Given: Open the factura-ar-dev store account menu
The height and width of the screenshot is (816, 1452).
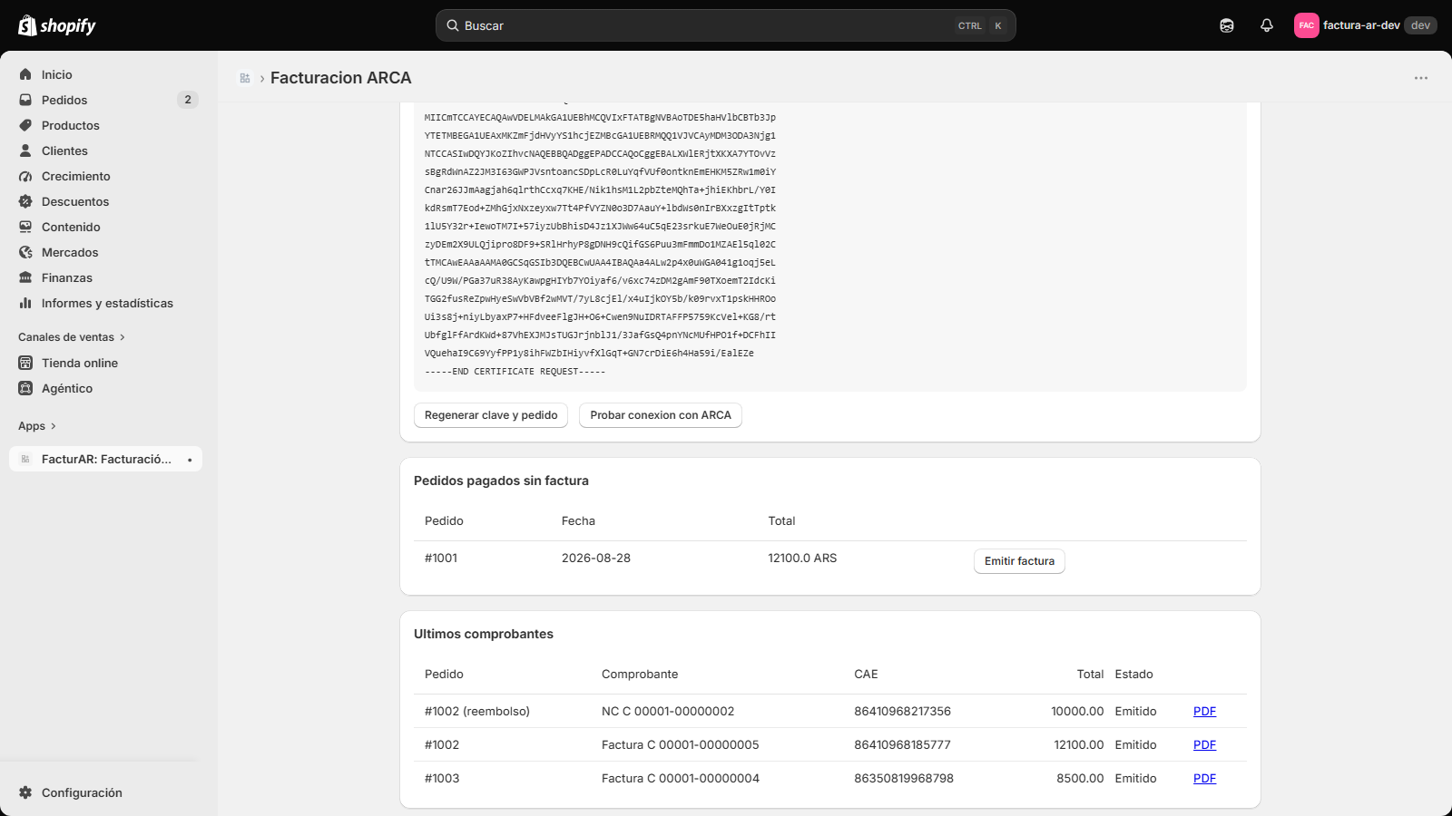Looking at the screenshot, I should tap(1365, 25).
